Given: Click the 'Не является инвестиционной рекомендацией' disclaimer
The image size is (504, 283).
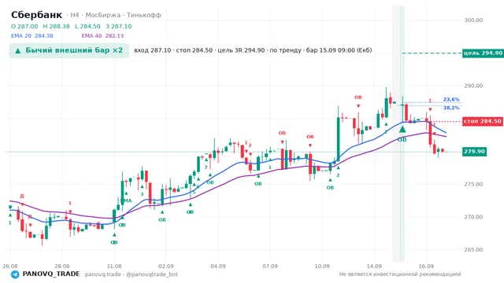Looking at the screenshot, I should (x=400, y=274).
